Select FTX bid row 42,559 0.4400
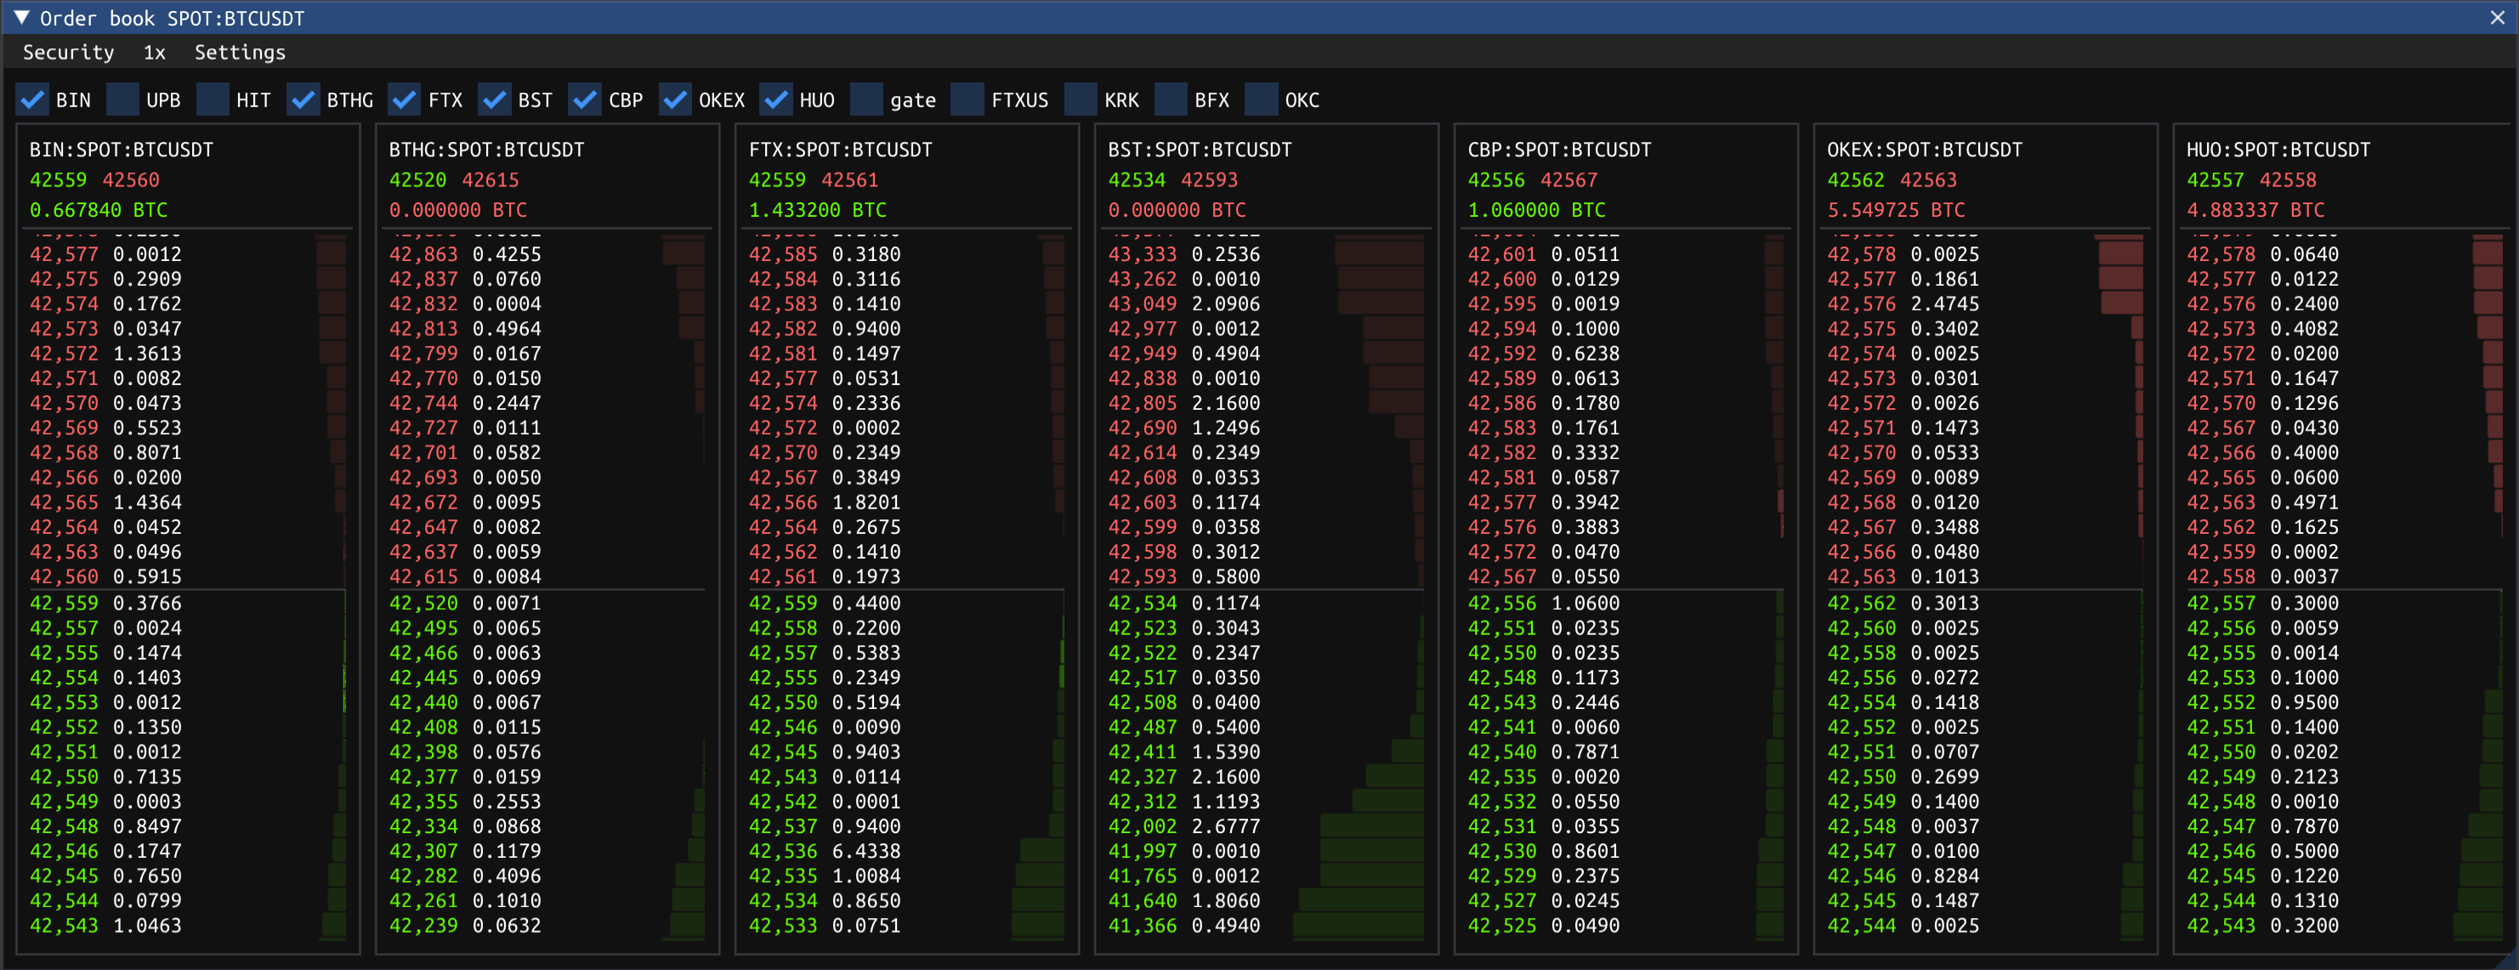This screenshot has width=2519, height=970. (x=906, y=604)
